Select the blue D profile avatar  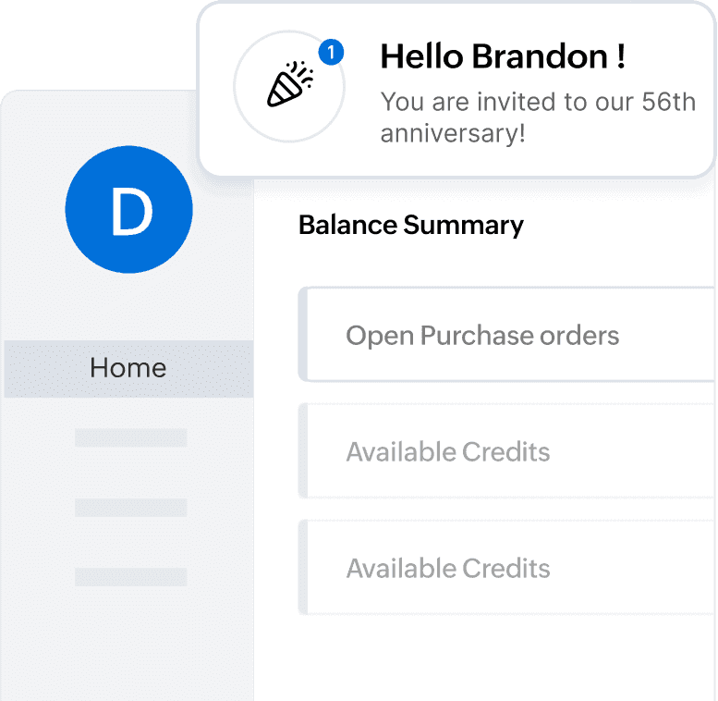click(128, 209)
